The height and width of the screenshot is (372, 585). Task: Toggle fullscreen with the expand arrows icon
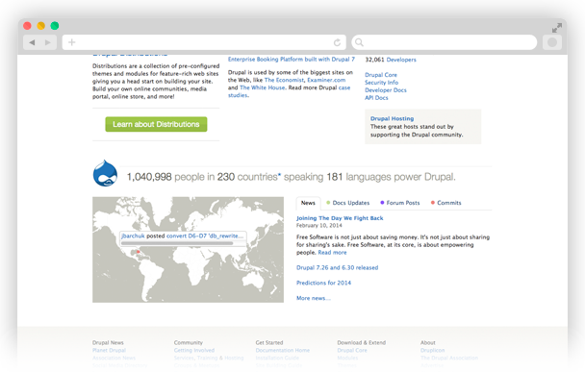[x=557, y=28]
